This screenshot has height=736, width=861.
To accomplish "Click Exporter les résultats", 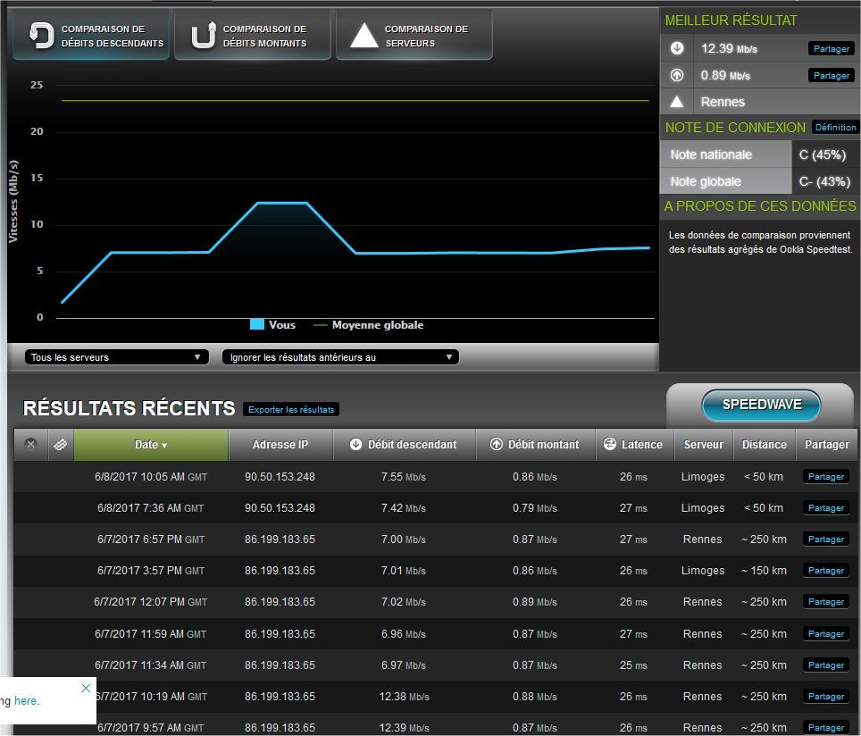I will [x=291, y=409].
